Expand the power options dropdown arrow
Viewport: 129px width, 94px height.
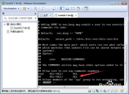[28, 8]
